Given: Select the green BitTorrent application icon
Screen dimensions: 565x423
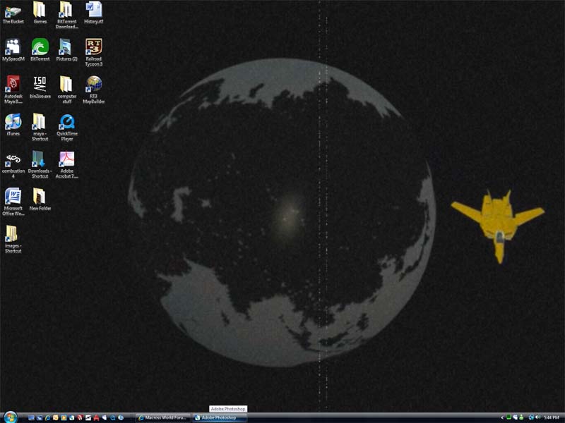Looking at the screenshot, I should pos(40,50).
